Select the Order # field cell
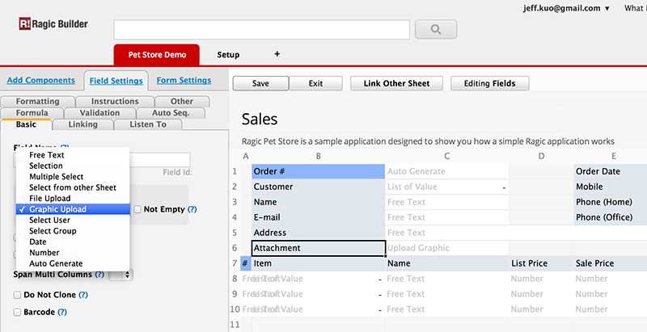 (x=318, y=171)
